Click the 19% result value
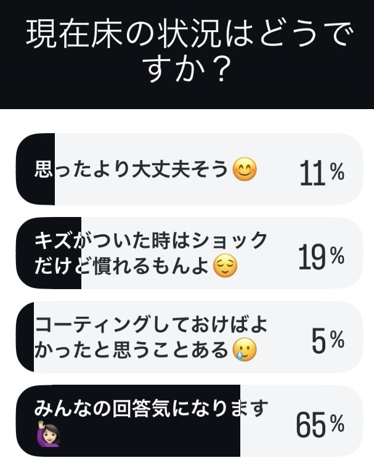This screenshot has height=471, width=374. 321,256
